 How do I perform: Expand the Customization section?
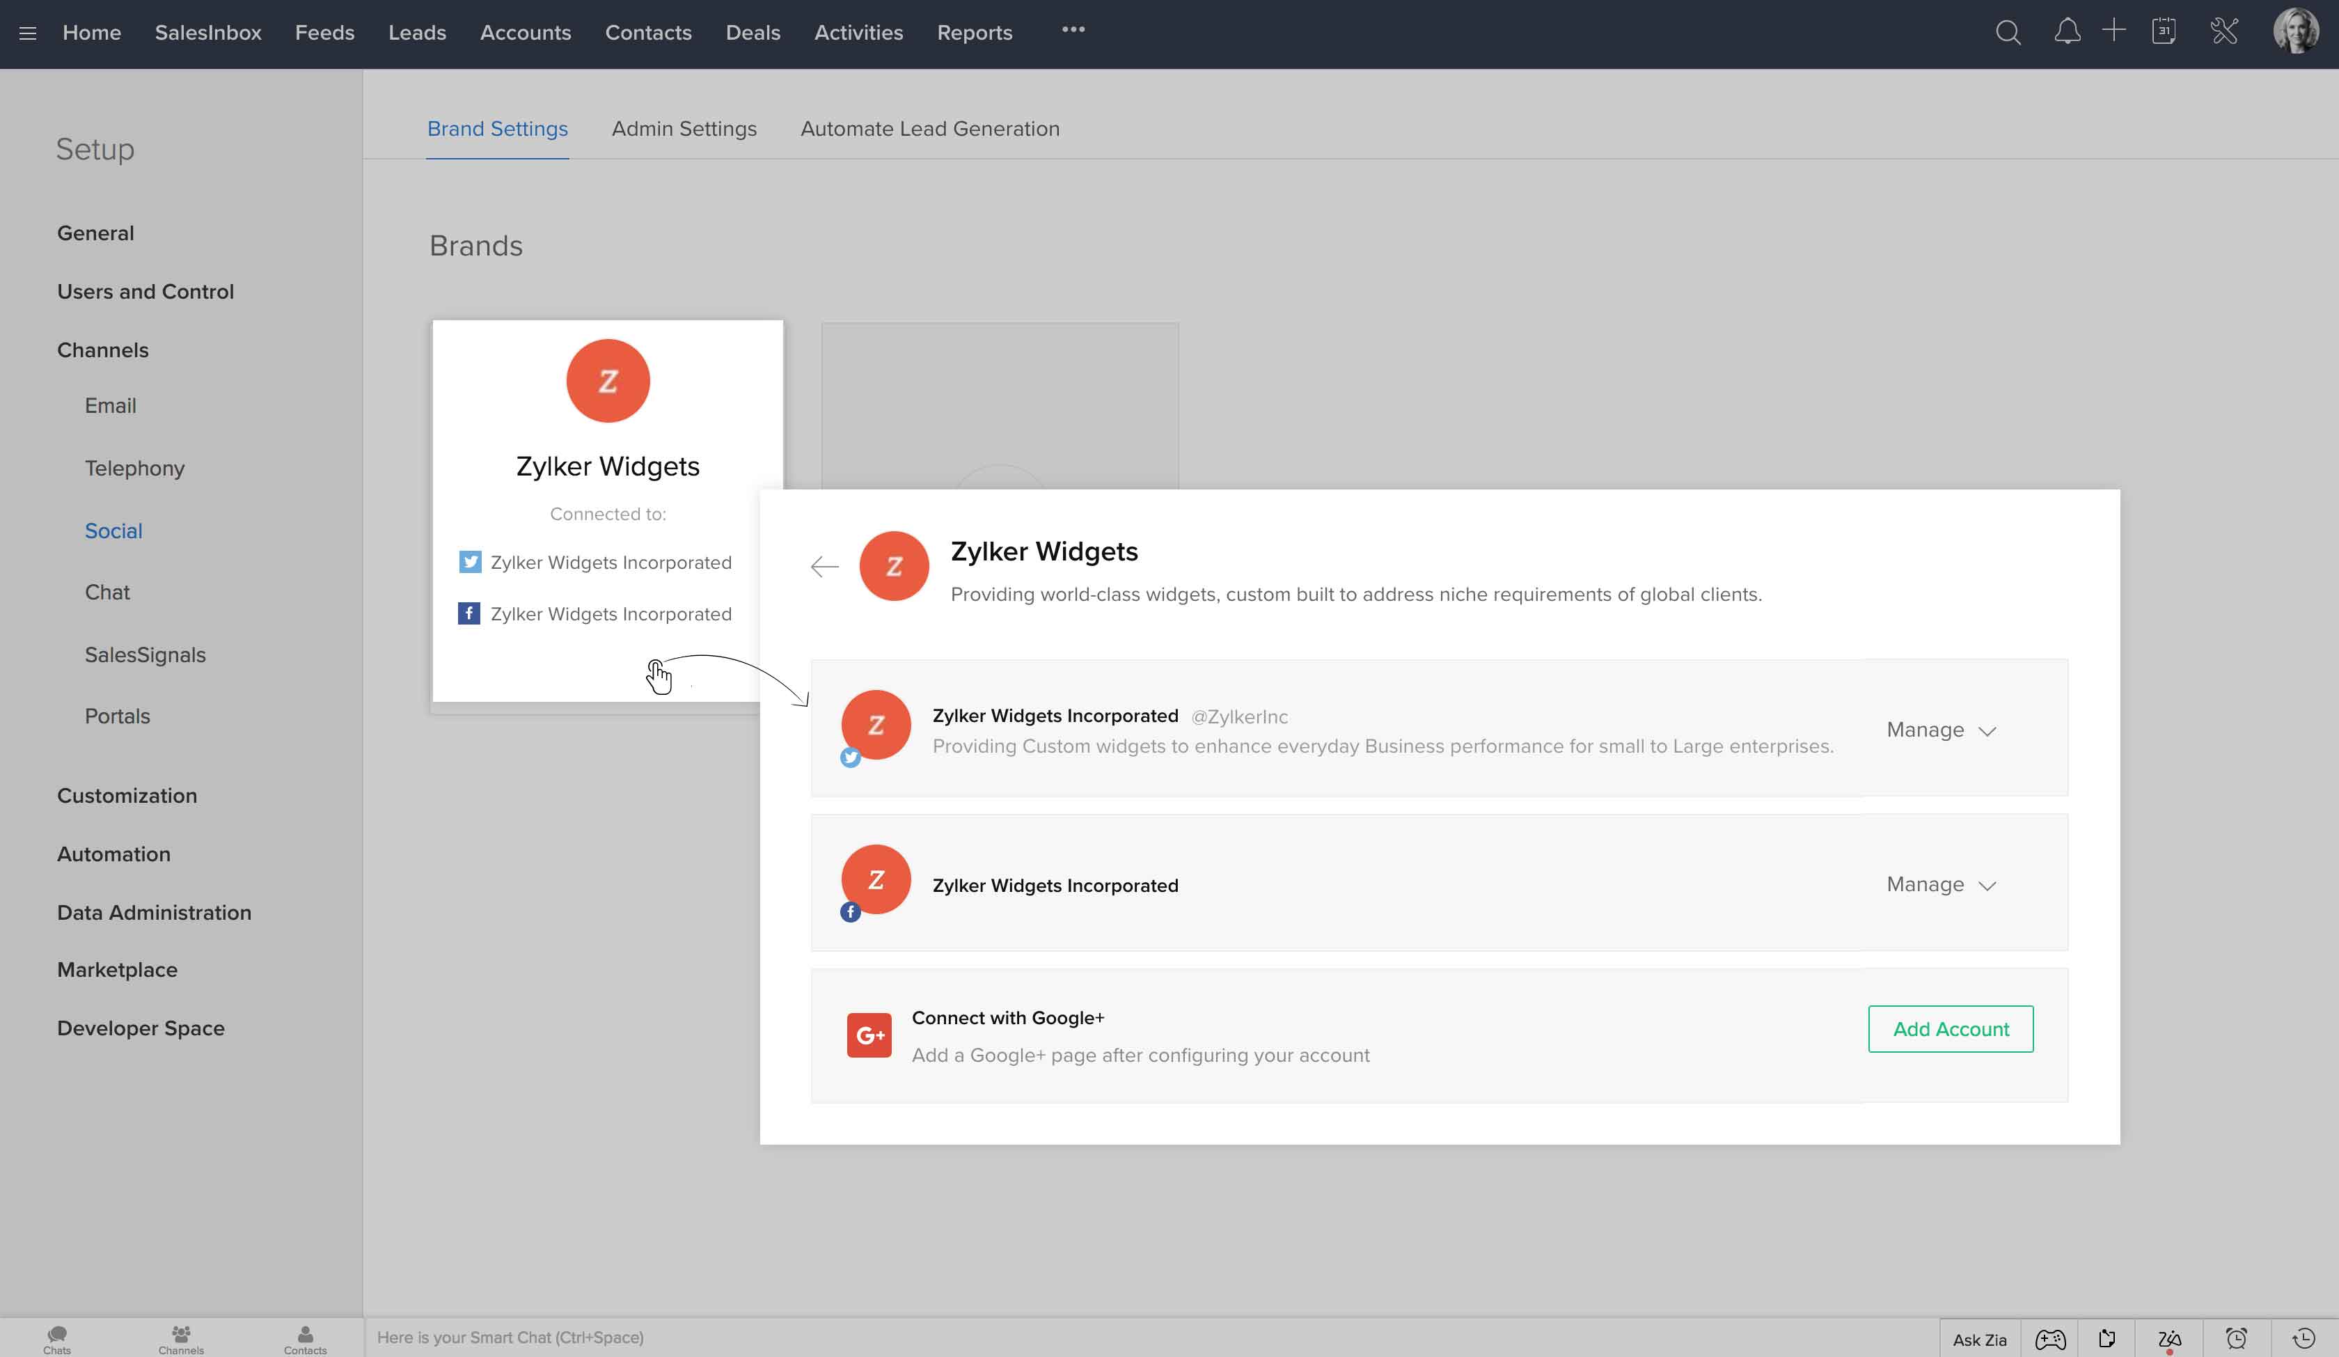coord(127,795)
